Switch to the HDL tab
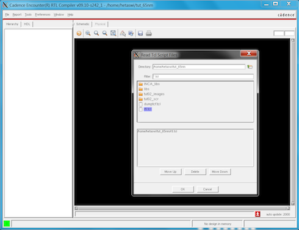This screenshot has width=299, height=230. (x=27, y=24)
